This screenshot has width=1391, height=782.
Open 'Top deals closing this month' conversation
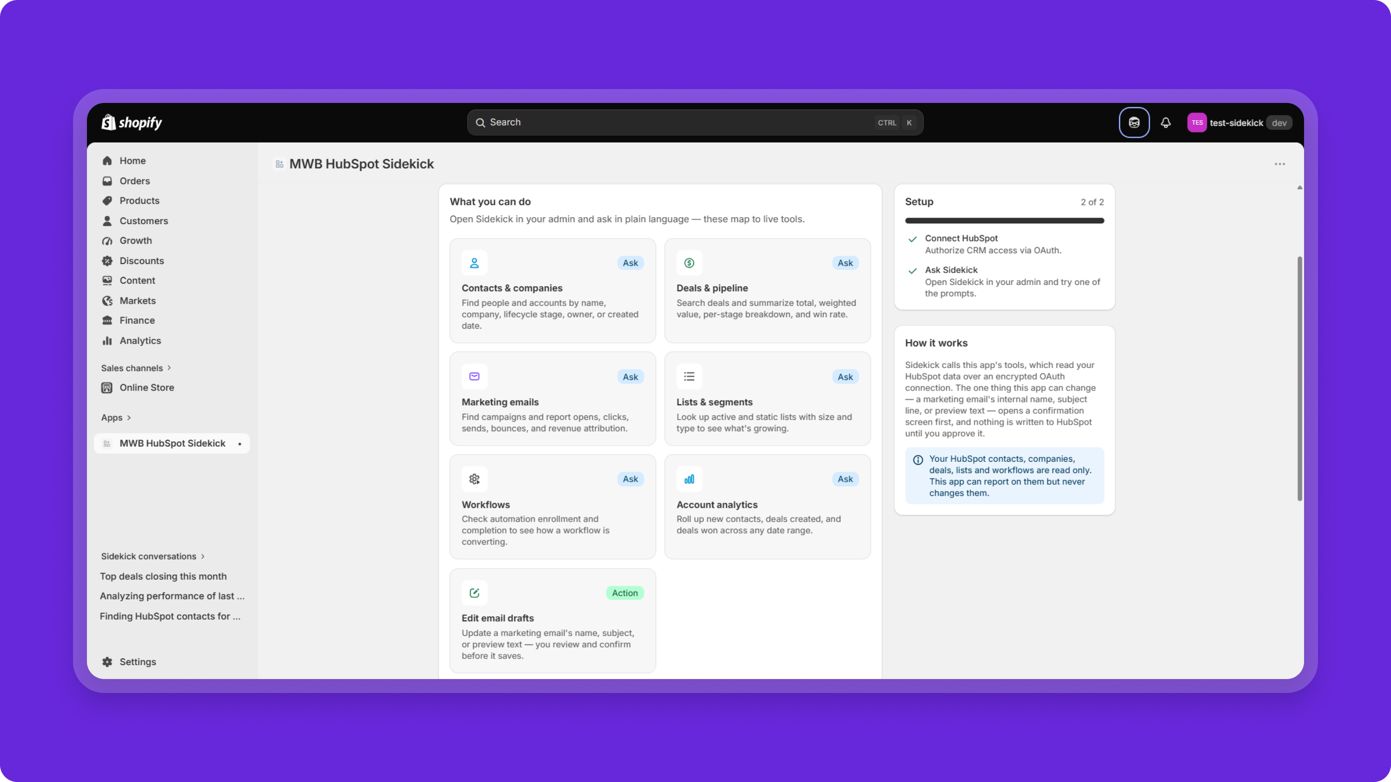pos(163,577)
